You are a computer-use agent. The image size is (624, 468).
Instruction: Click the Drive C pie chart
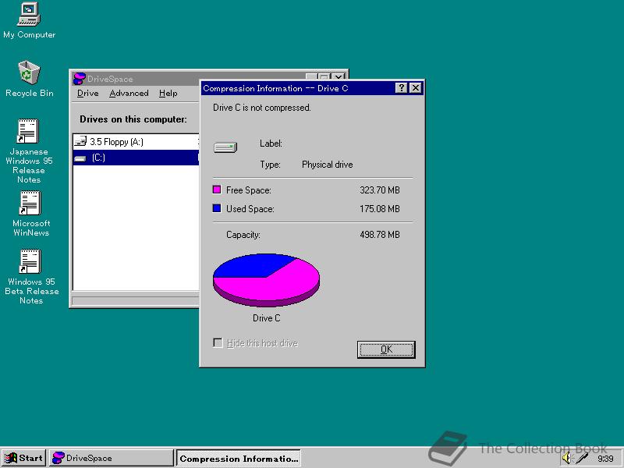click(x=266, y=280)
